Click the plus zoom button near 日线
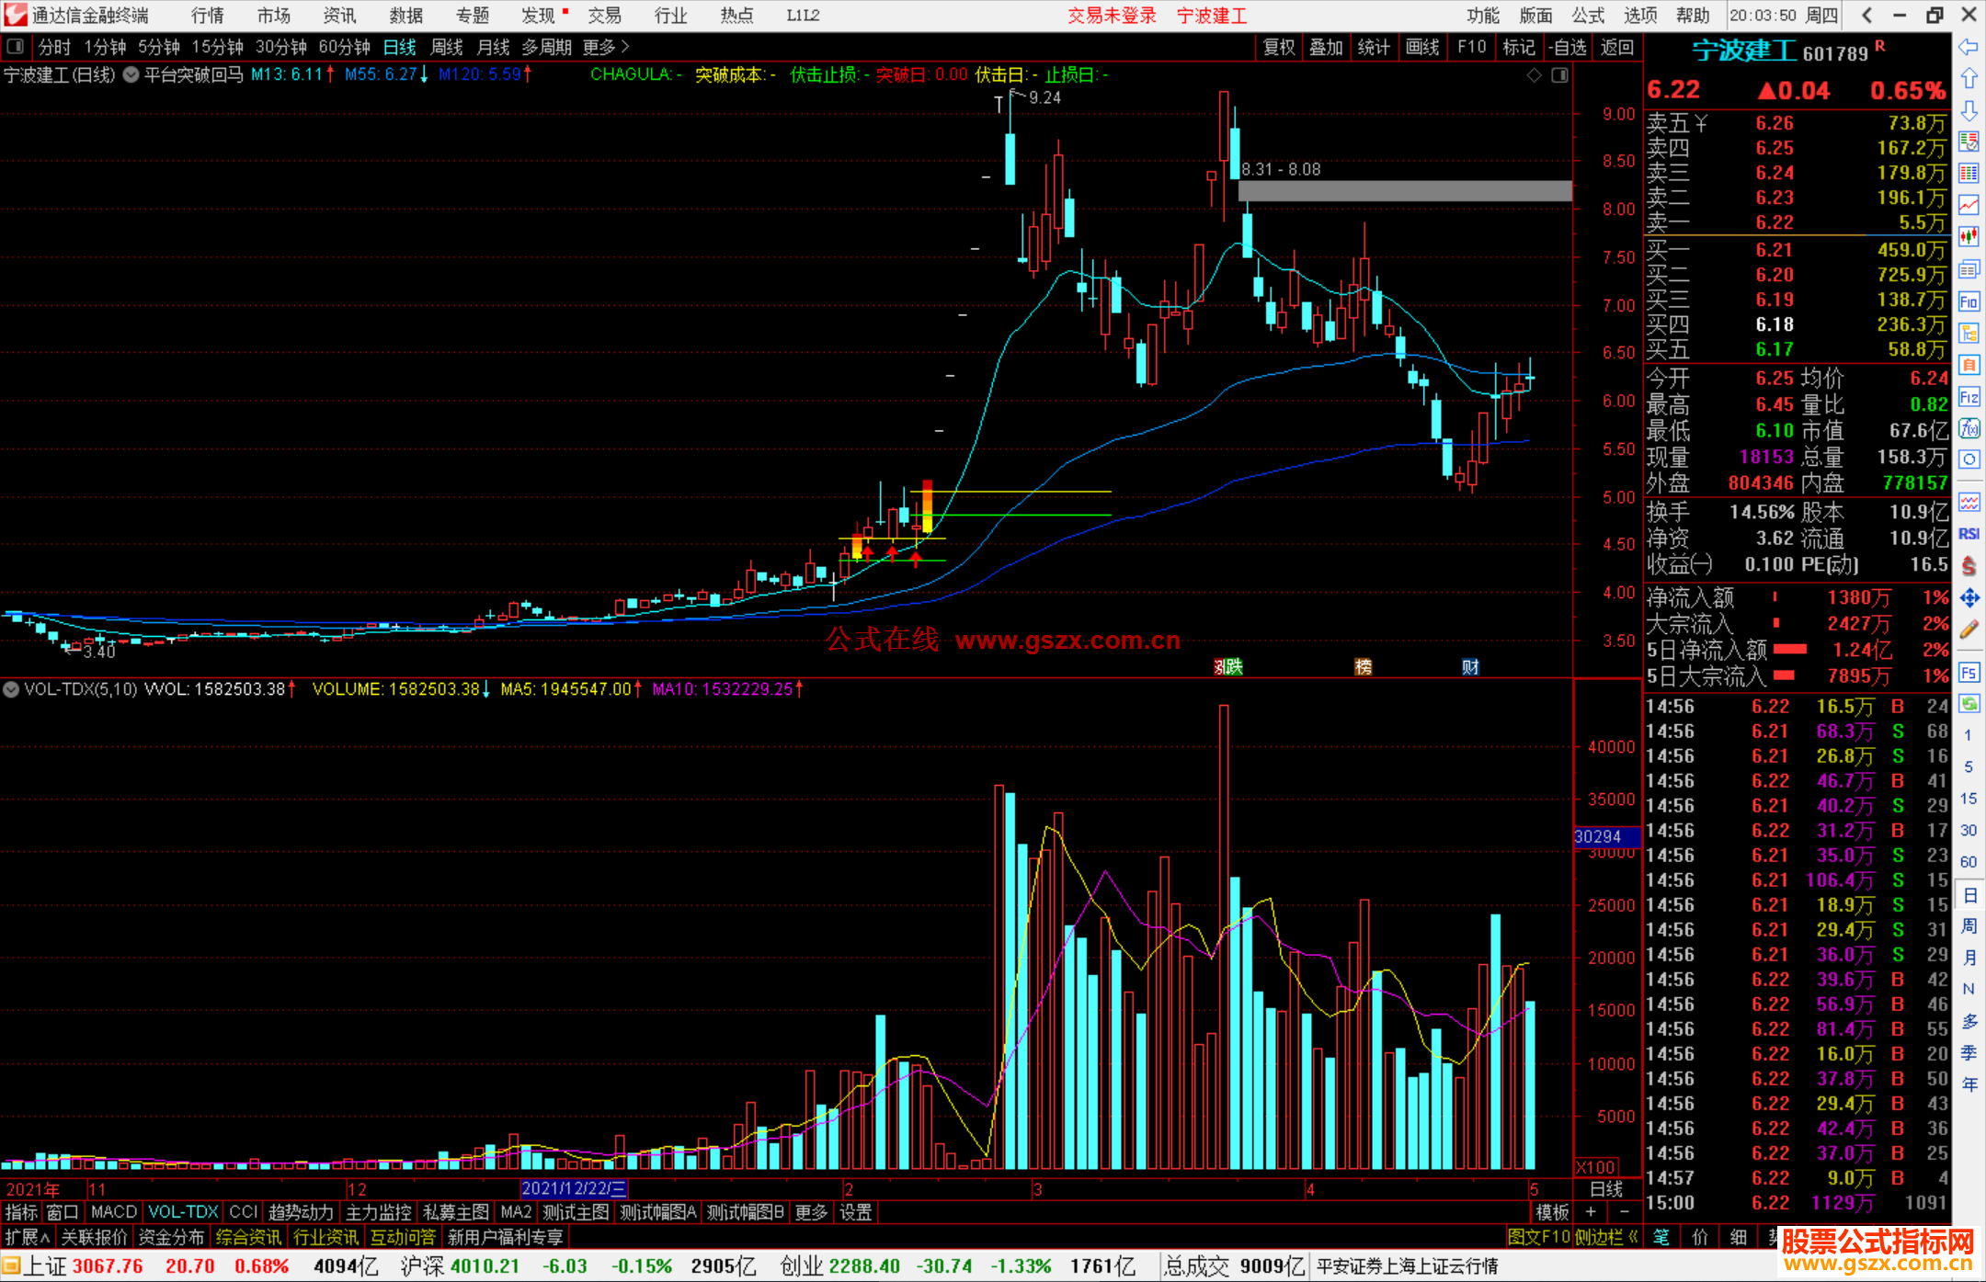The height and width of the screenshot is (1282, 1986). (1591, 1212)
